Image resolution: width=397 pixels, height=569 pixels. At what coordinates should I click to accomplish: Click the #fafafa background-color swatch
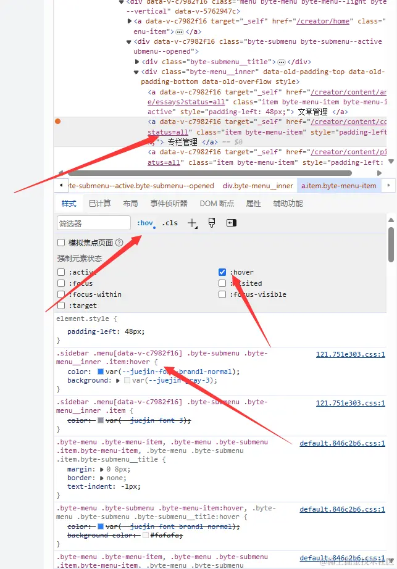tap(146, 535)
